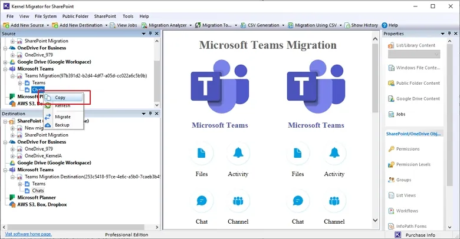Image resolution: width=460 pixels, height=239 pixels.
Task: Expand Google Drive (Google Workspace) in Source
Action: pyautogui.click(x=5, y=62)
